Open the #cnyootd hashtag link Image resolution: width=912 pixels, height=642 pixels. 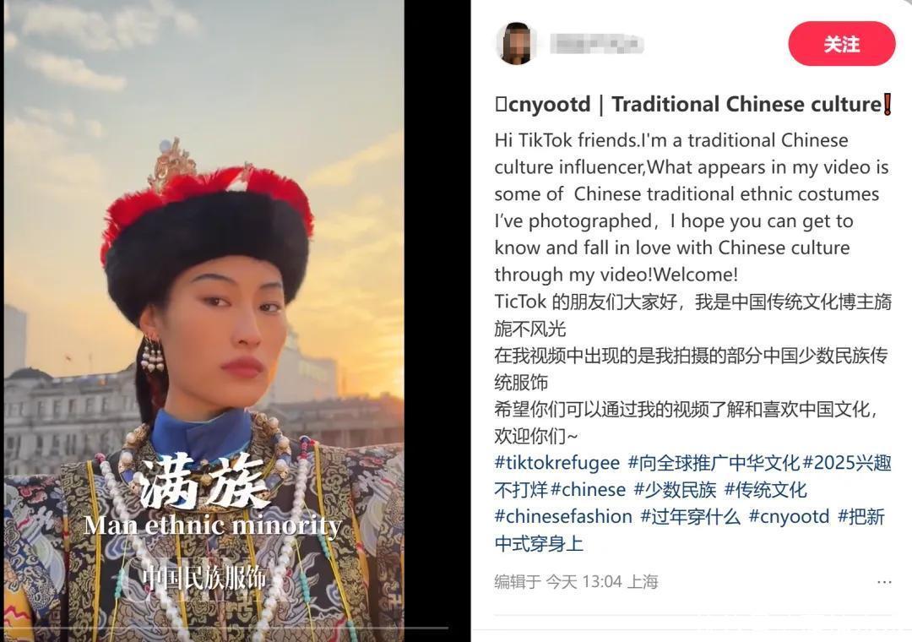pyautogui.click(x=789, y=516)
